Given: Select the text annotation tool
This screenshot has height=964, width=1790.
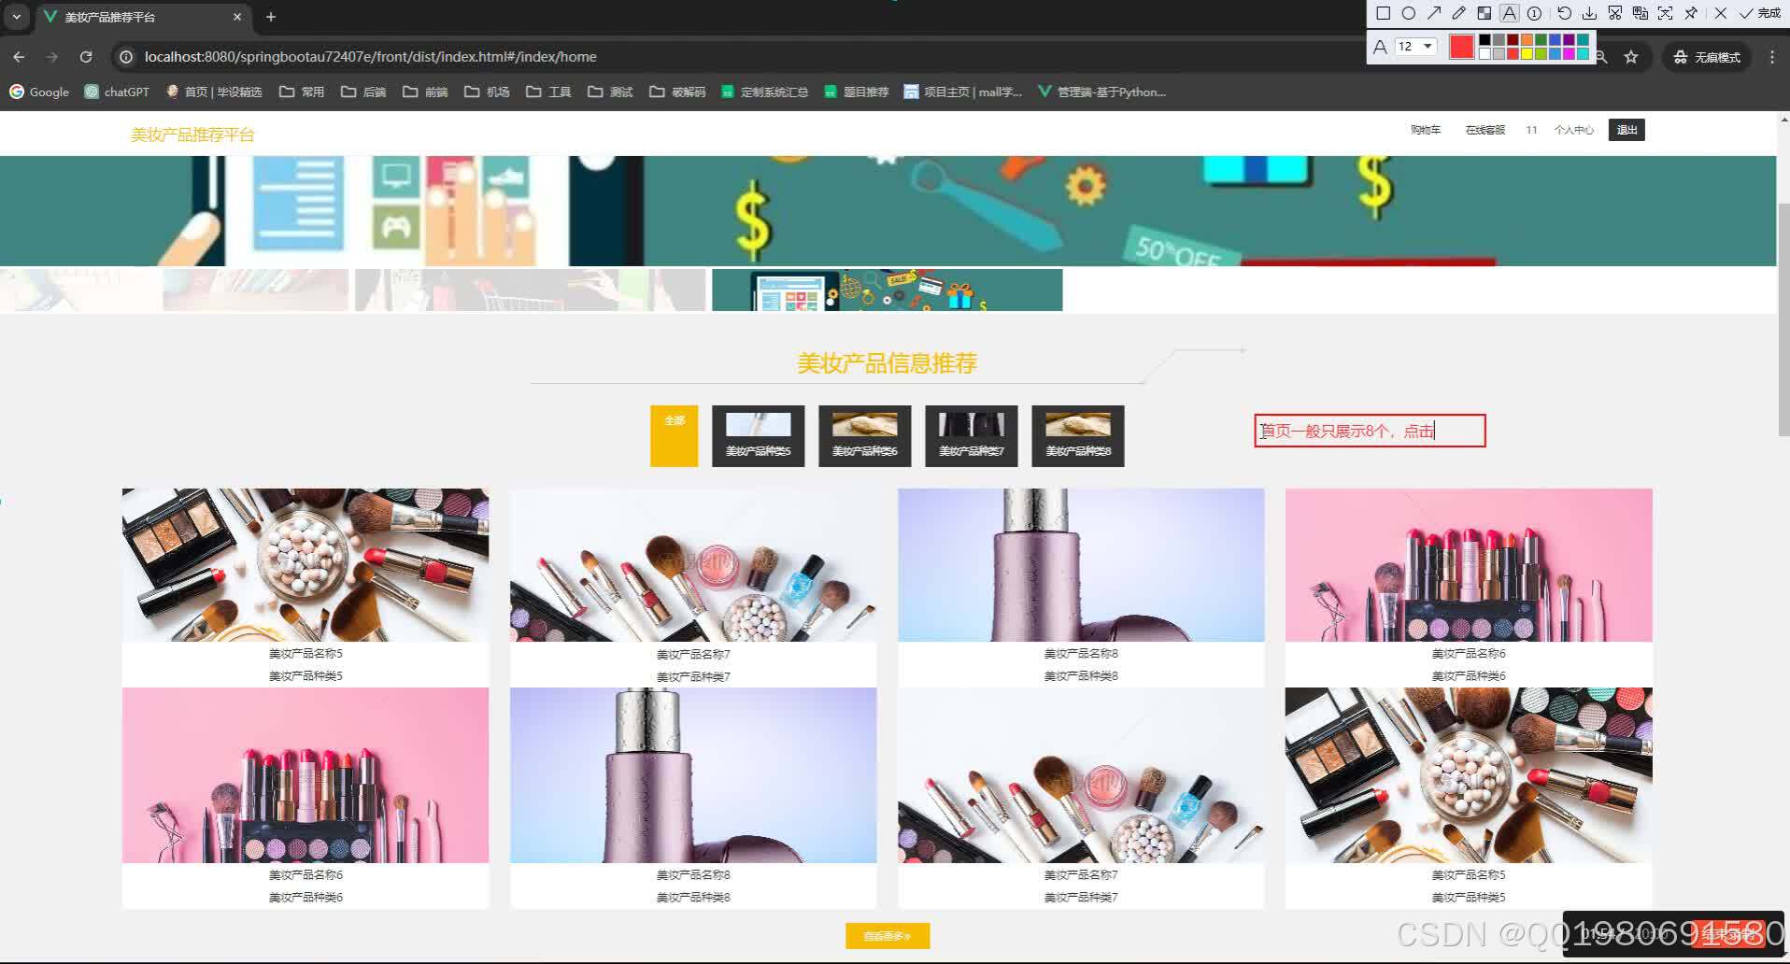Looking at the screenshot, I should pyautogui.click(x=1510, y=13).
